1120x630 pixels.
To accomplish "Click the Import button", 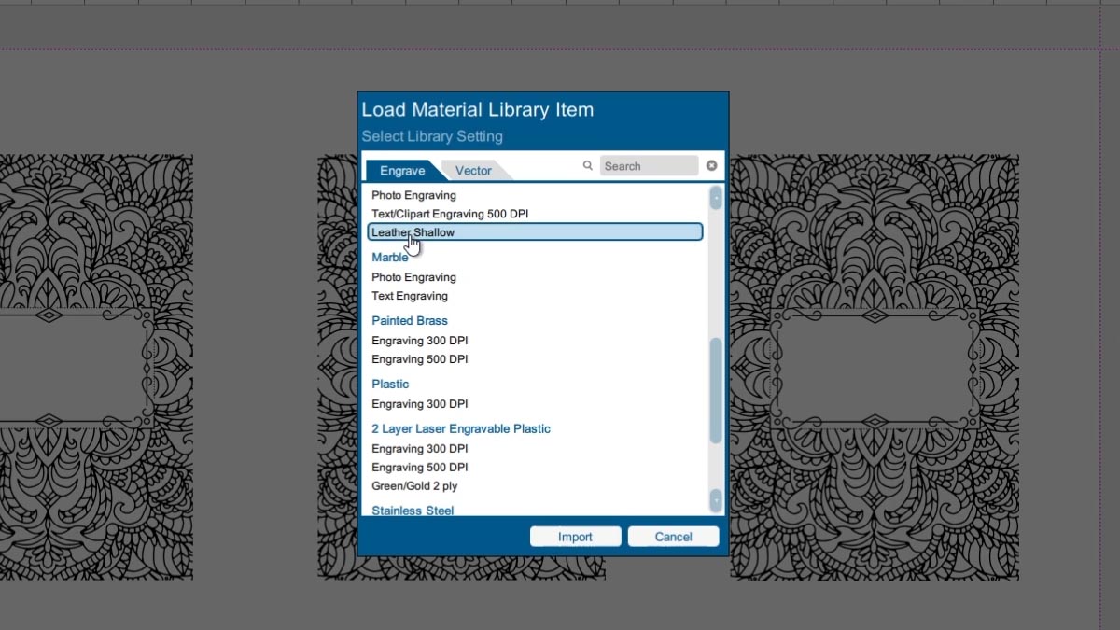I will pyautogui.click(x=575, y=537).
